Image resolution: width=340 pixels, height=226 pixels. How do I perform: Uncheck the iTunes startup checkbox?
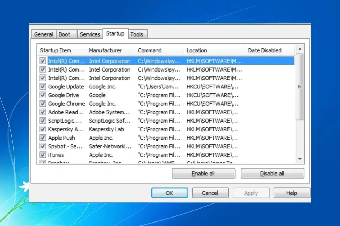tap(43, 155)
